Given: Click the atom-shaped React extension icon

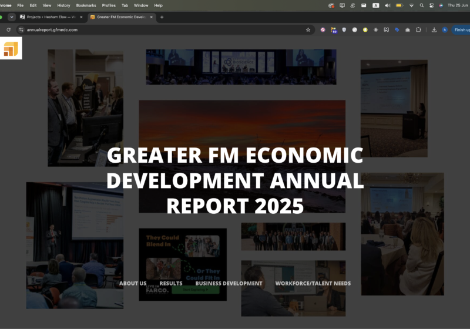Looking at the screenshot, I should point(375,29).
